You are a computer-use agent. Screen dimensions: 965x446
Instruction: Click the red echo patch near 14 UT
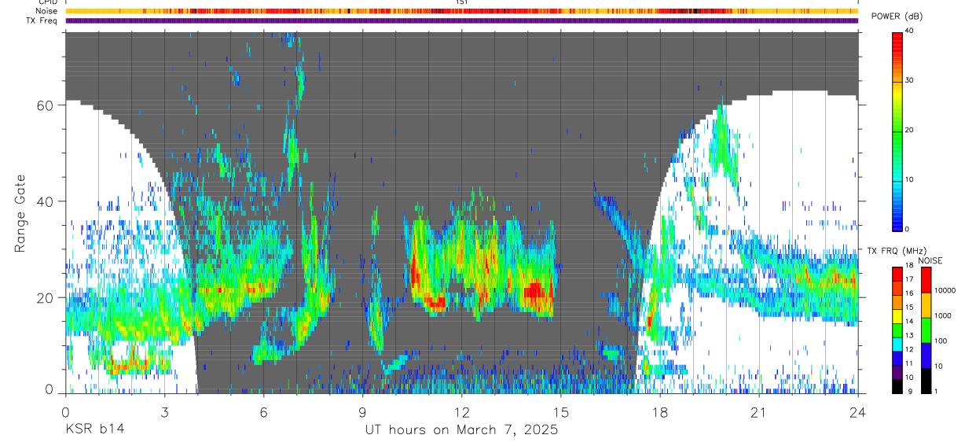point(537,292)
